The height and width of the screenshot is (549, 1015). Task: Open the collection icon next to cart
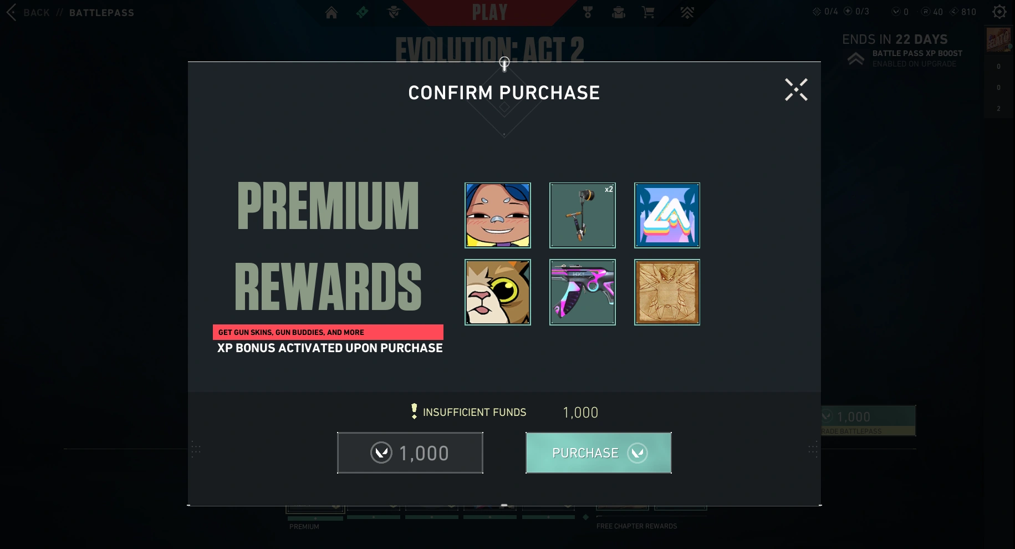[618, 12]
